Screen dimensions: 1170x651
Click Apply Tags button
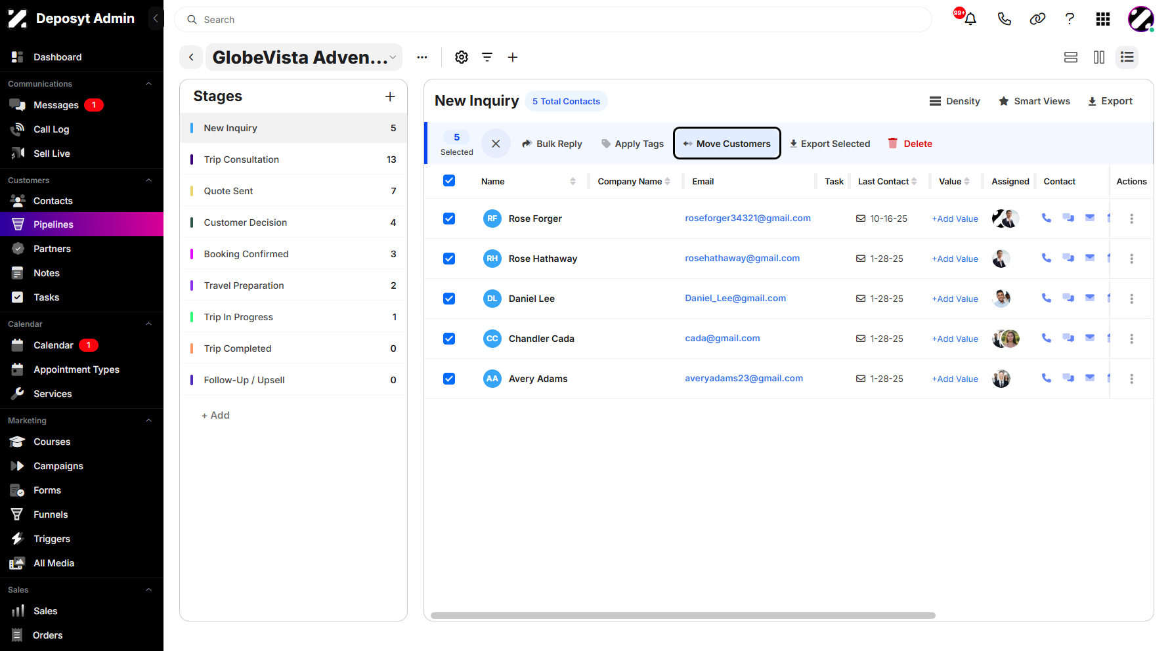pos(632,144)
